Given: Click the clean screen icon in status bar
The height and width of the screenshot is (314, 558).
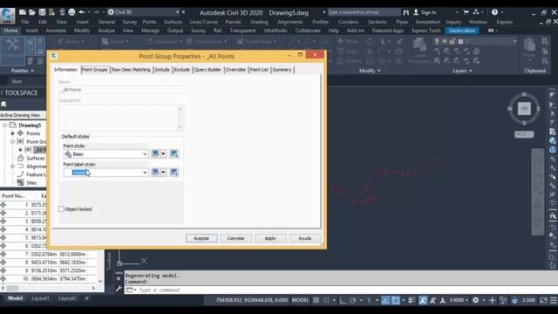Looking at the screenshot, I should (544, 300).
